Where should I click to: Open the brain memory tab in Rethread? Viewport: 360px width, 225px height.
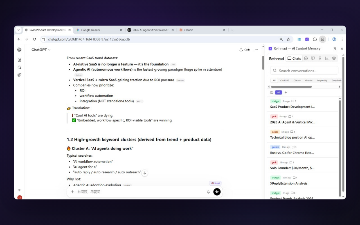pos(306,58)
